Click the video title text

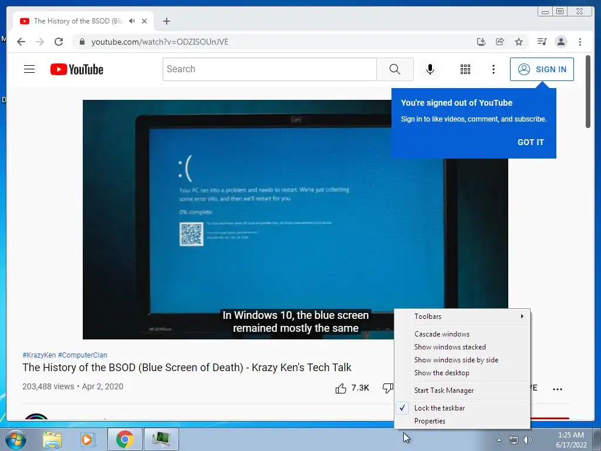tap(187, 368)
